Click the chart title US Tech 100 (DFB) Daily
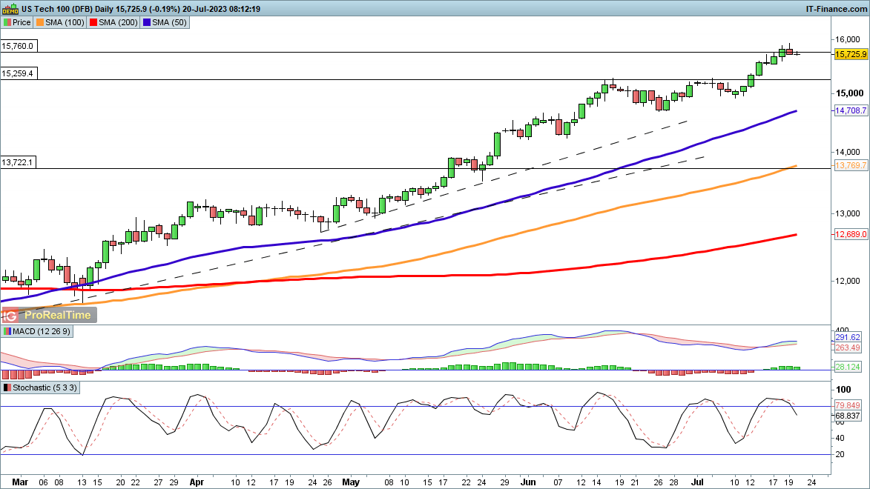The height and width of the screenshot is (489, 870). pyautogui.click(x=67, y=9)
